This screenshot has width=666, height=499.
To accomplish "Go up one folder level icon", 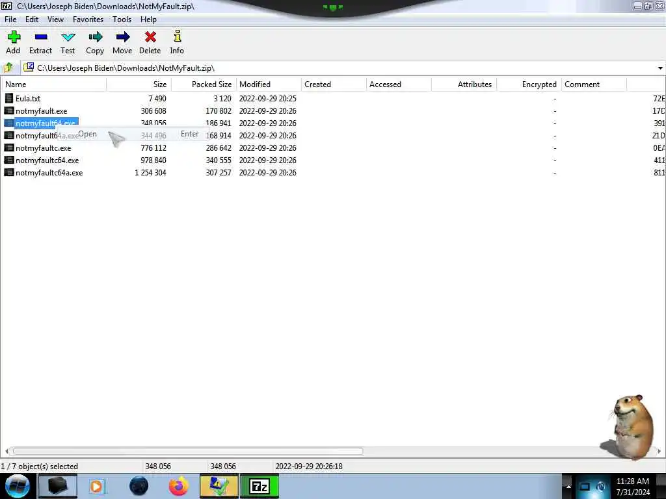I will coord(8,68).
